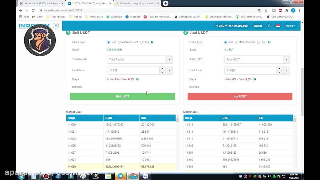
Task: Click the page vertical scrollbar
Action: tap(302, 92)
